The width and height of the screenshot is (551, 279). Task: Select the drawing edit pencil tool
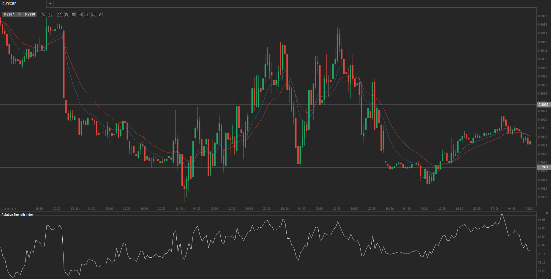point(94,15)
